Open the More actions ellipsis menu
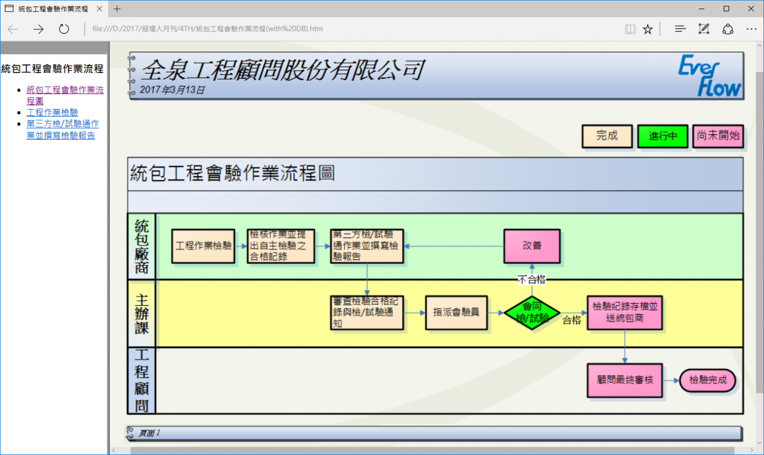The height and width of the screenshot is (455, 764). click(x=751, y=29)
